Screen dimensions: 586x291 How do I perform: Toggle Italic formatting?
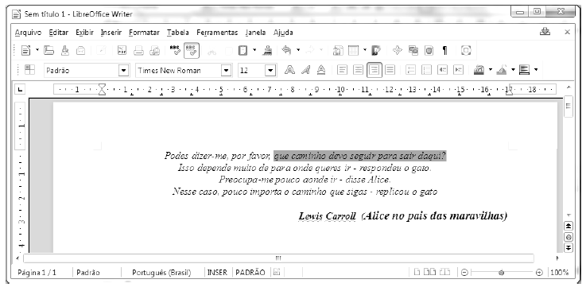(305, 70)
